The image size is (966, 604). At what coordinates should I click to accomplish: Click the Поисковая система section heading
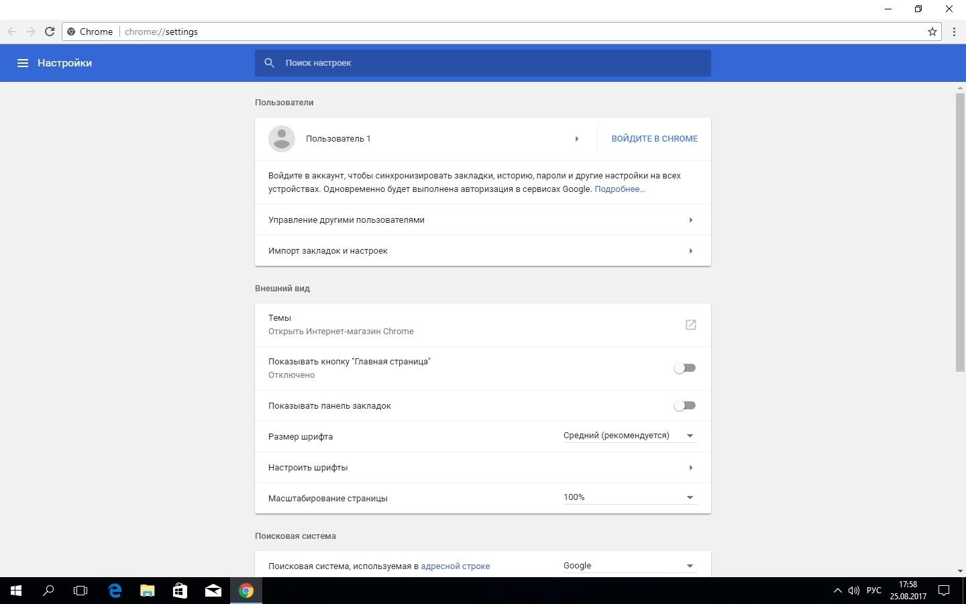click(x=295, y=536)
